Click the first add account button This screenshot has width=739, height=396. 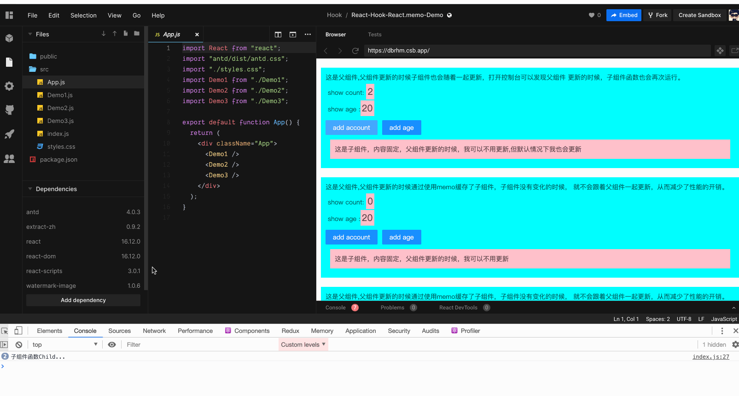pos(351,128)
